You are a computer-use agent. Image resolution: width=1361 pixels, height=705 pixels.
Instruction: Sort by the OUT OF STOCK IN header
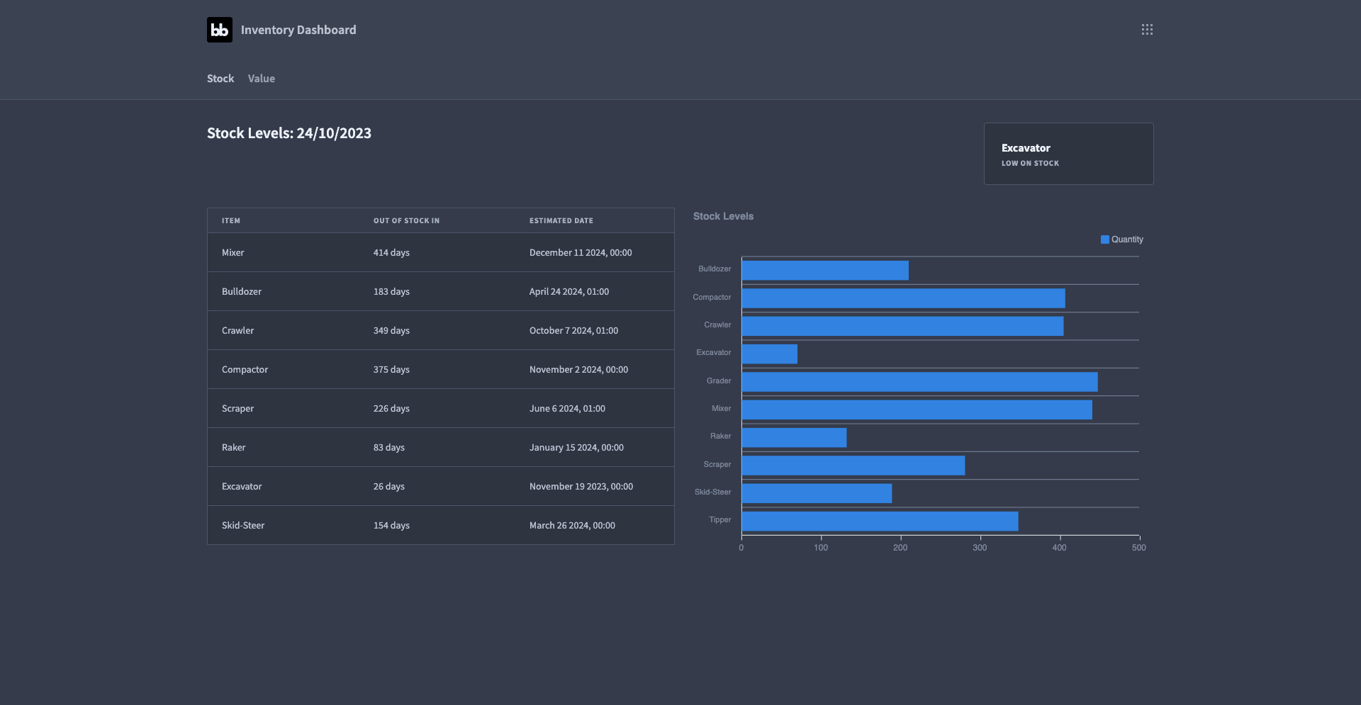[x=406, y=221]
